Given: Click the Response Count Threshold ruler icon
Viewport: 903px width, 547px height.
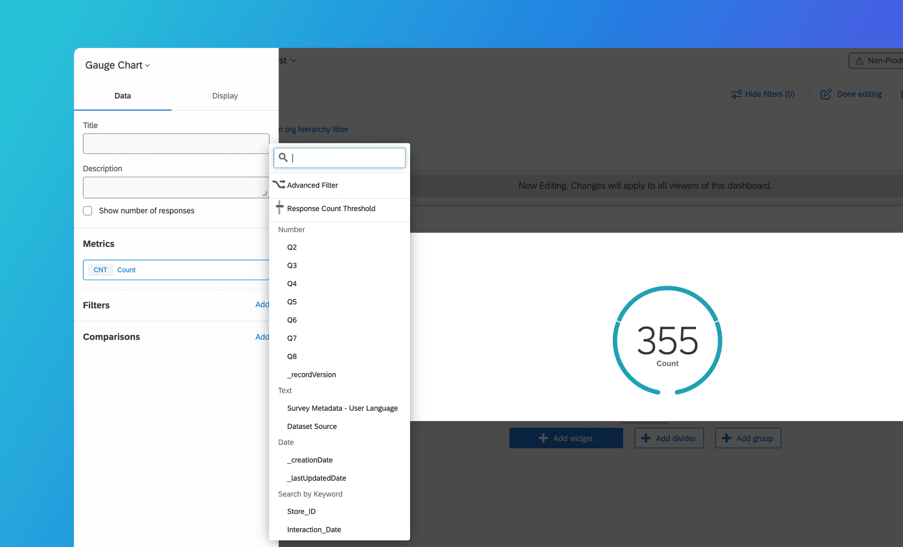Looking at the screenshot, I should click(x=280, y=208).
